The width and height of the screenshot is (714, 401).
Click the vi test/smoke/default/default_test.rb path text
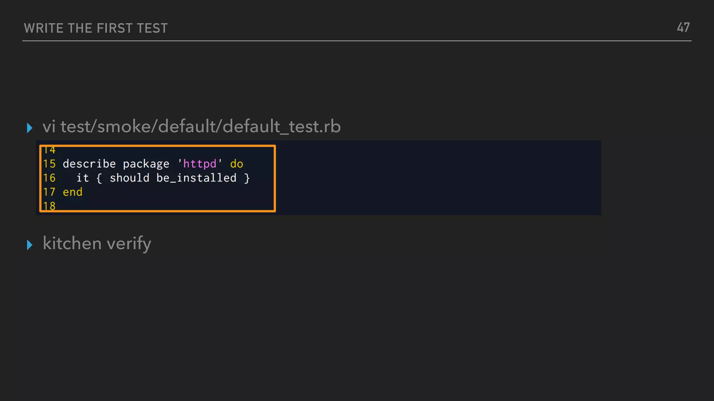[x=191, y=126]
